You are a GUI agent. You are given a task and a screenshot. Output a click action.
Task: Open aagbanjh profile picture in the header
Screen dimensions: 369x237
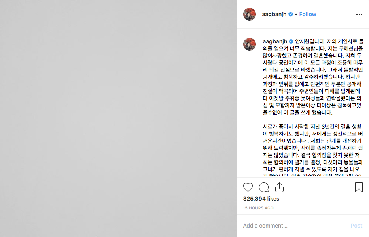tap(250, 14)
